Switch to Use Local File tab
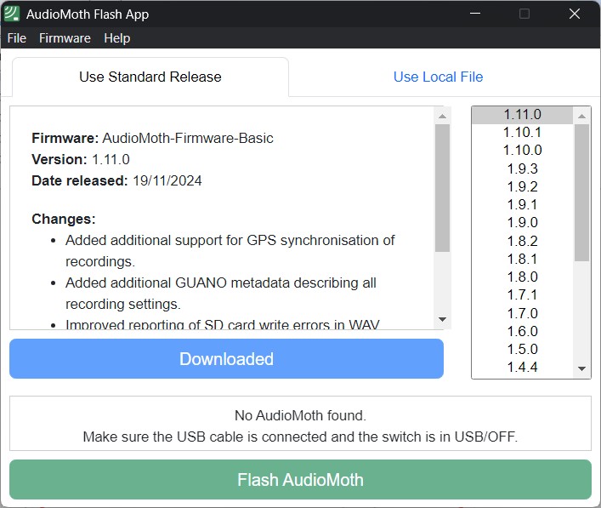Image resolution: width=601 pixels, height=508 pixels. [x=438, y=77]
